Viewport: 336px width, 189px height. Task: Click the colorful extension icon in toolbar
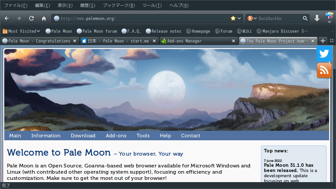click(329, 16)
